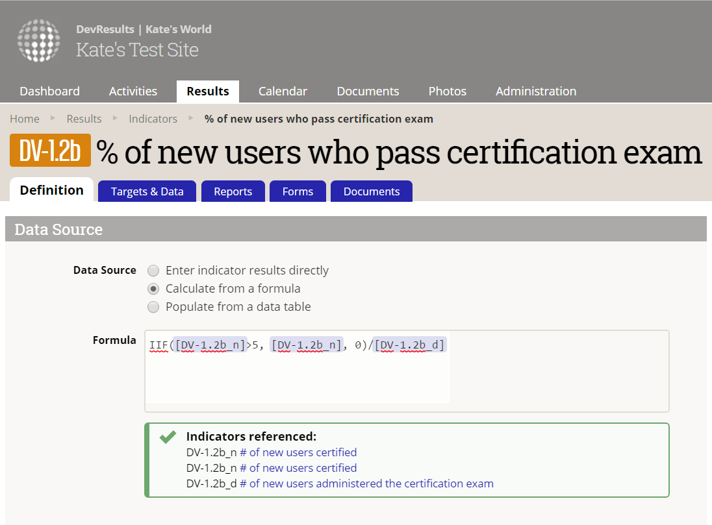The width and height of the screenshot is (712, 525).
Task: Click the DevResults globe logo
Action: [x=39, y=40]
